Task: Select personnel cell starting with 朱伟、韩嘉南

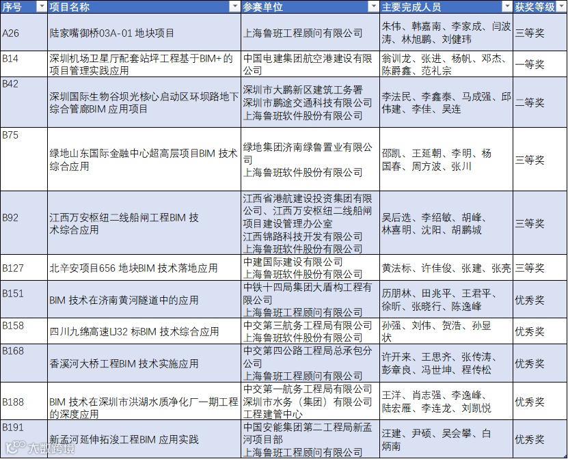Action: click(446, 32)
